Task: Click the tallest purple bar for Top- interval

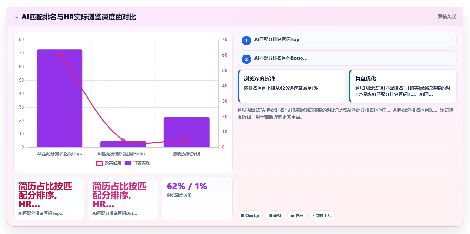Action: point(59,99)
